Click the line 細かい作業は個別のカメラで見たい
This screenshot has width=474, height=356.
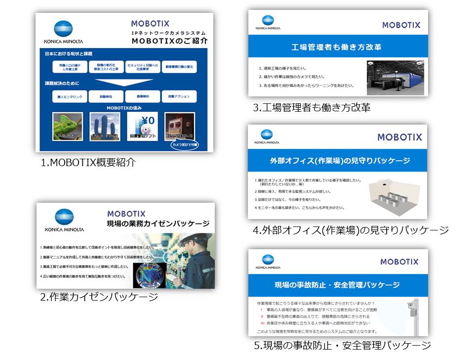292,77
